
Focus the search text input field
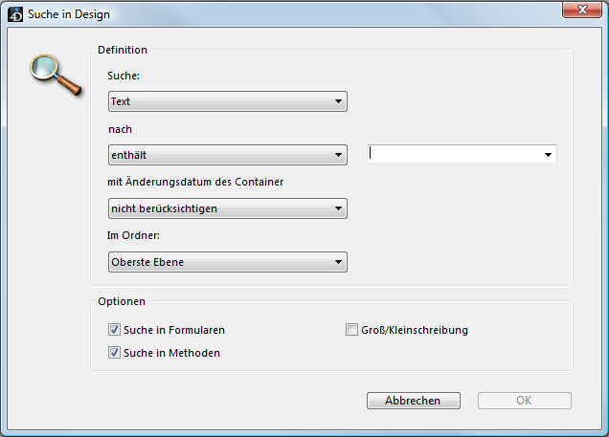[453, 154]
